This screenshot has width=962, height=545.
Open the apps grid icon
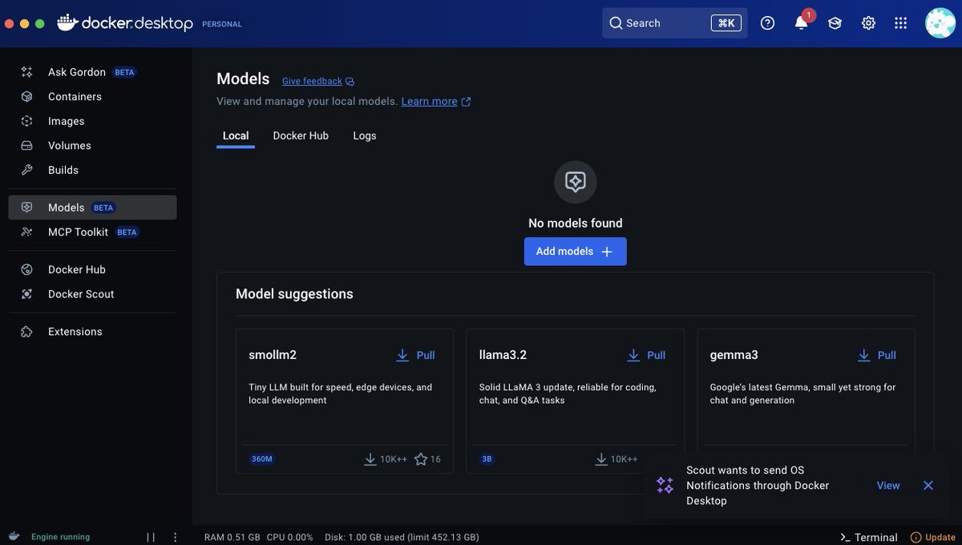(901, 23)
